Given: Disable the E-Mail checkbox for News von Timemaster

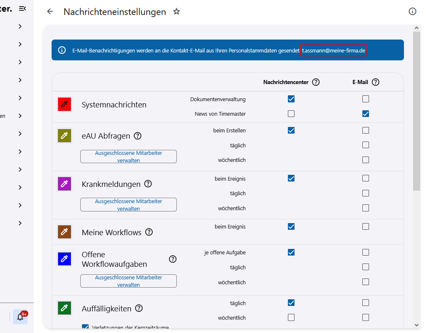Looking at the screenshot, I should pos(366,113).
